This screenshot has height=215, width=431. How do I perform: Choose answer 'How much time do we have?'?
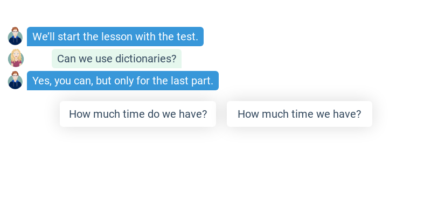pos(138,114)
